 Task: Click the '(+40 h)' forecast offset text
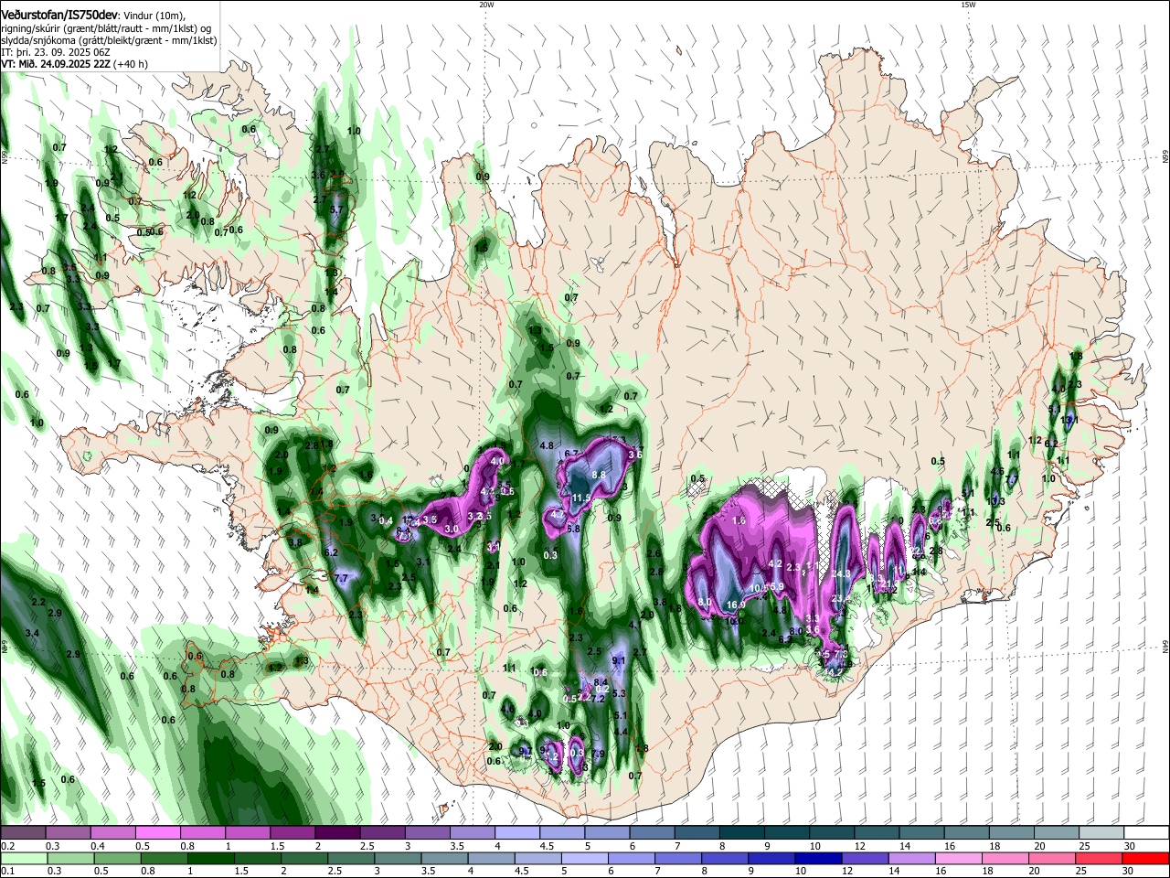(x=132, y=64)
